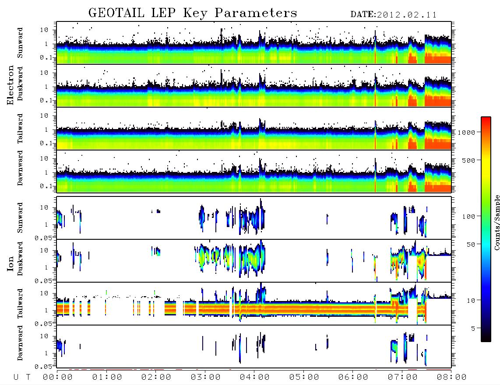Select the Ion "Tailward" panel label
Screen dimensions: 500x385
20,304
